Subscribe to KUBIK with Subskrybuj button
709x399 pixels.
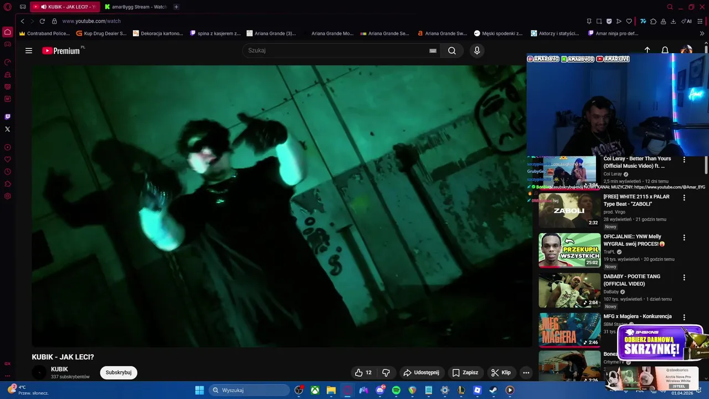tap(119, 372)
